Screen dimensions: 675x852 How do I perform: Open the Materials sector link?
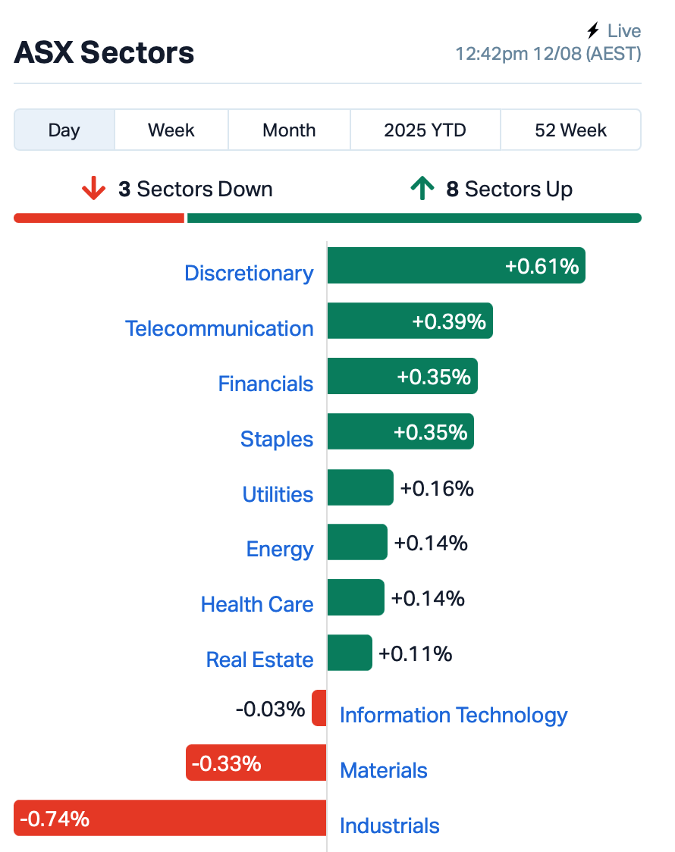click(x=384, y=770)
